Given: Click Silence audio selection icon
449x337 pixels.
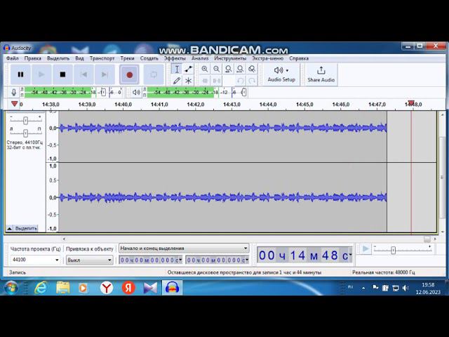Looking at the screenshot, I should (217, 81).
